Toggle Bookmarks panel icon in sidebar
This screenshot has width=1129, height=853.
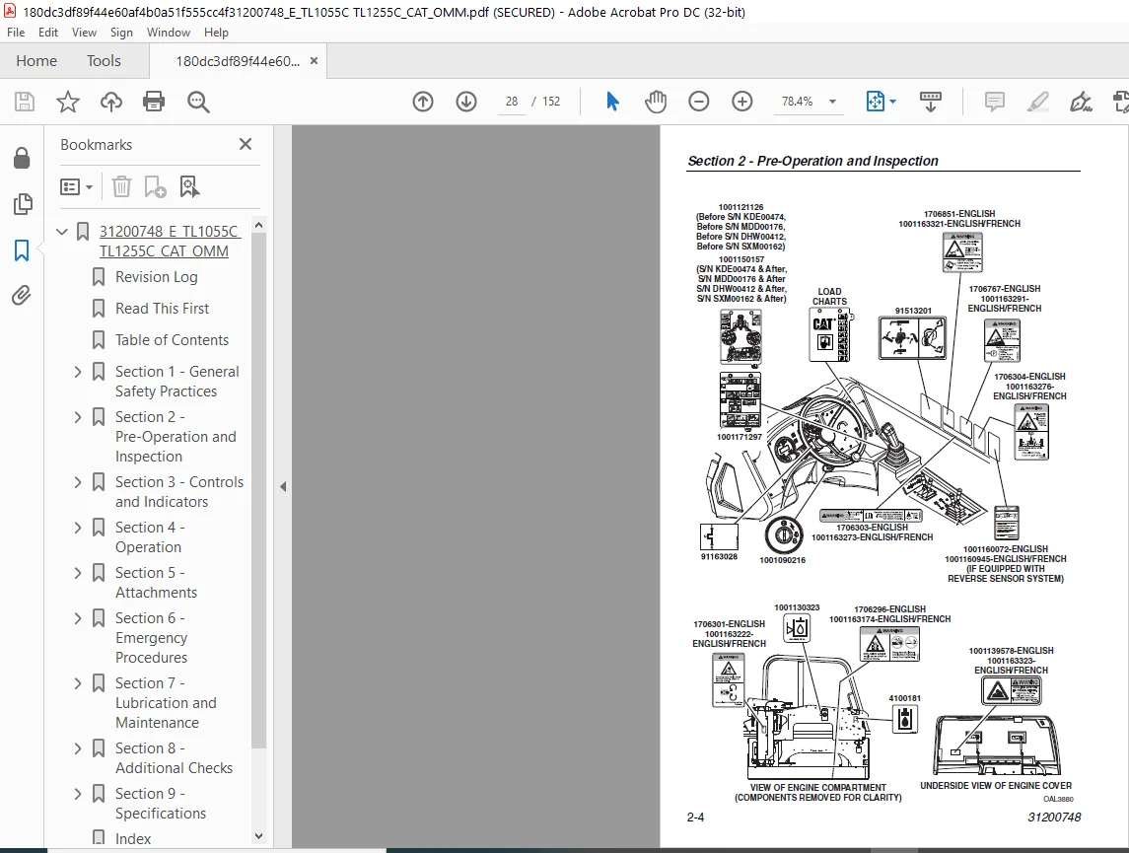coord(22,250)
